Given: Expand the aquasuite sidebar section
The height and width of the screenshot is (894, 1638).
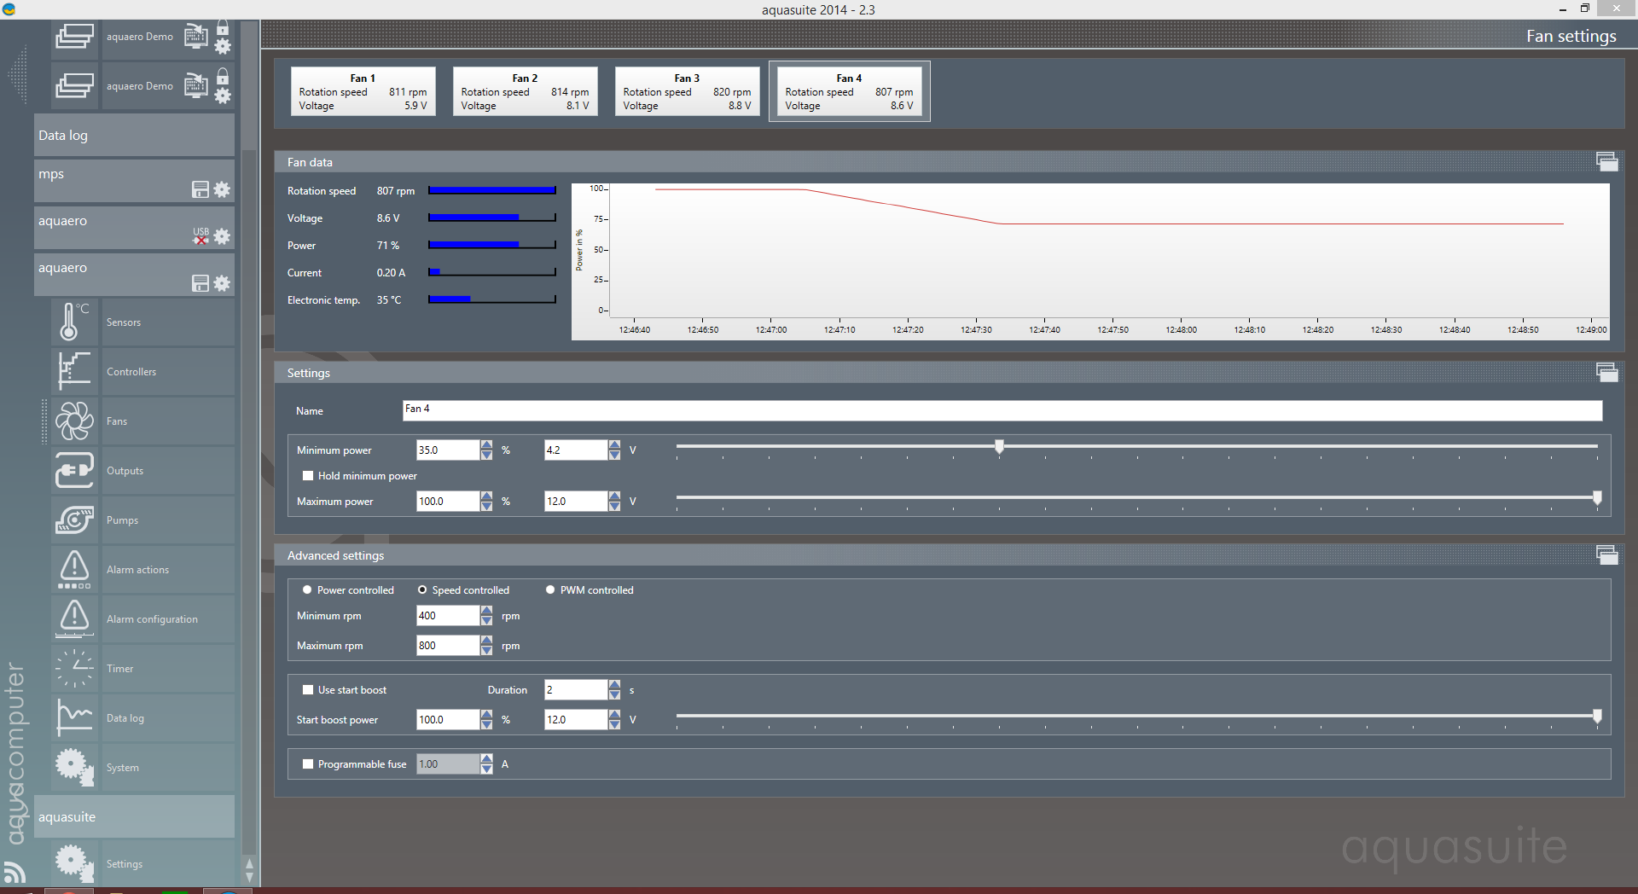Looking at the screenshot, I should click(x=134, y=817).
